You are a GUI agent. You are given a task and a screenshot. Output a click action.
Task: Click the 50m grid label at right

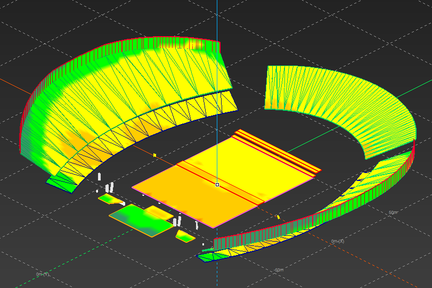(393, 212)
